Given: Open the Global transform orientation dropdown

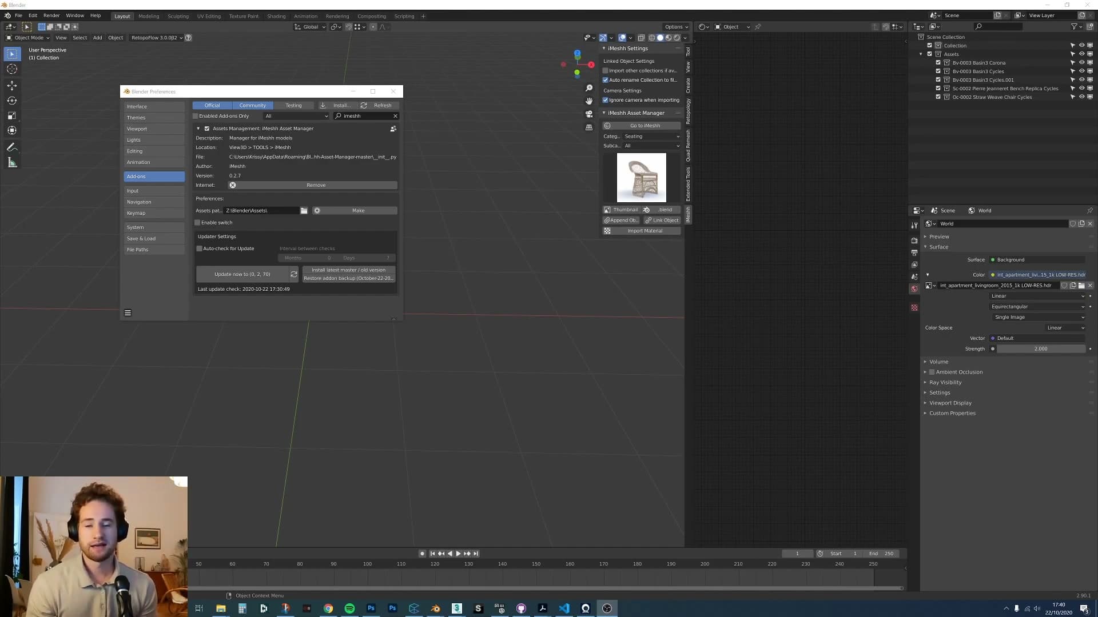Looking at the screenshot, I should coord(310,27).
